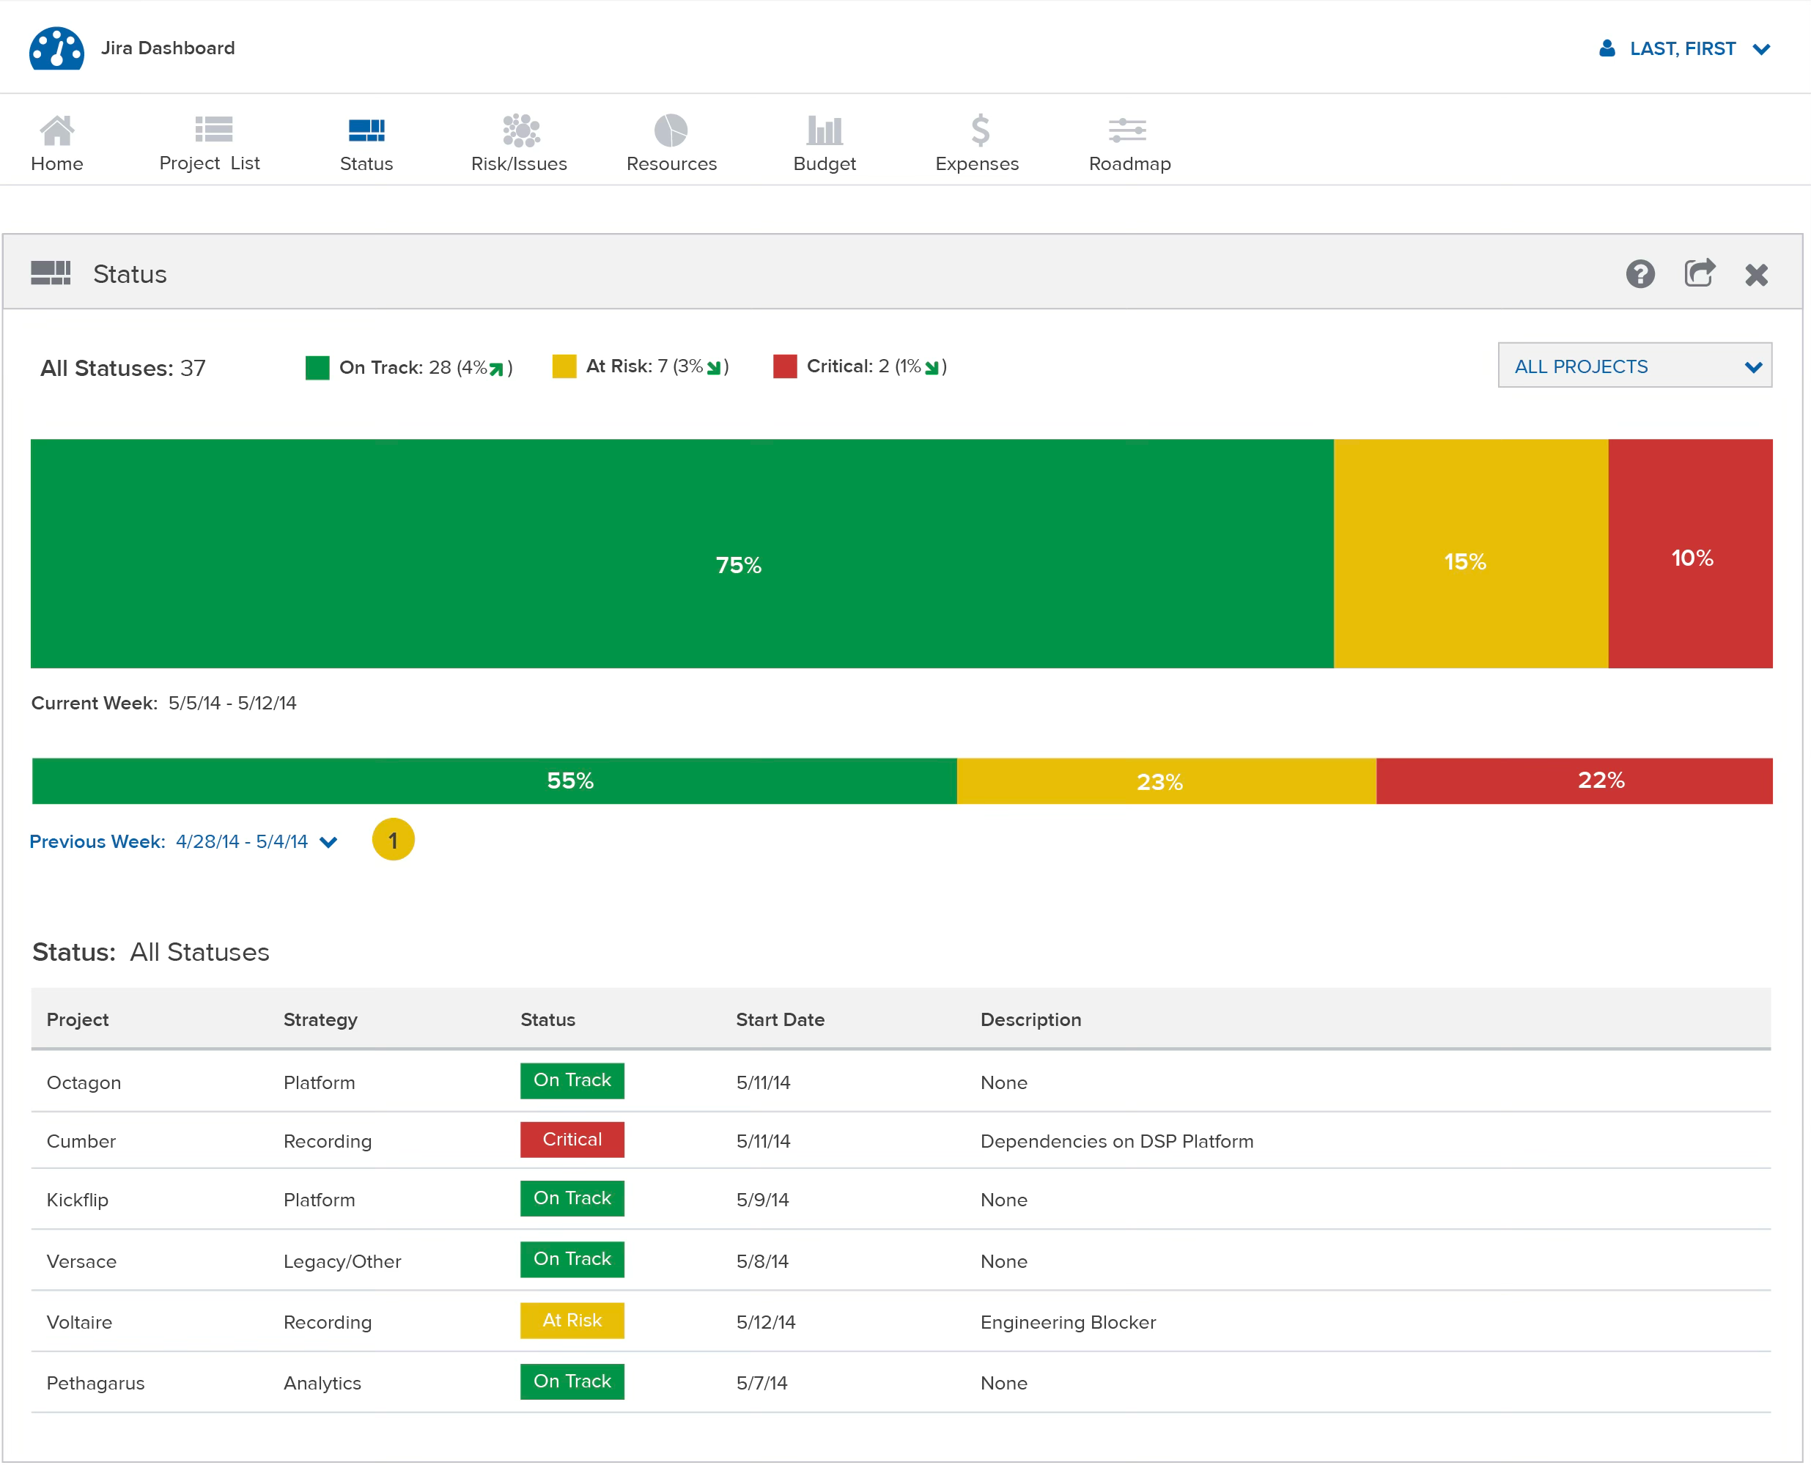Click the Critical status badge for Cumber

pyautogui.click(x=572, y=1140)
